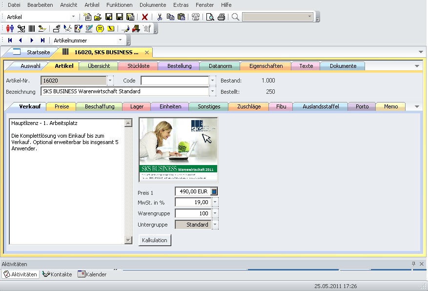Screen dimensions: 428x291
Task: Open the Auslandsstaffel sub-tab
Action: point(321,106)
